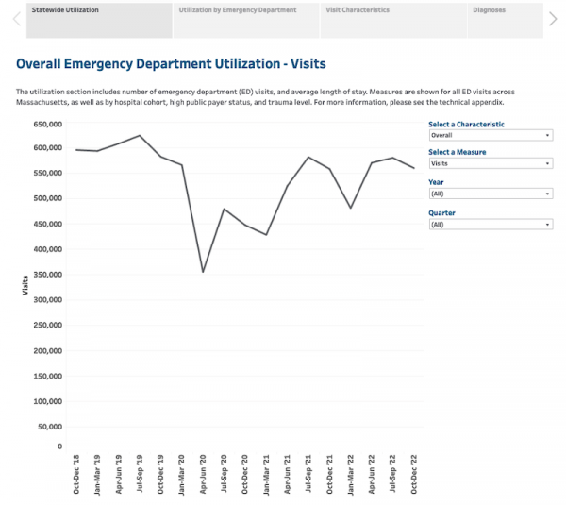The width and height of the screenshot is (566, 505).
Task: Click the Overall Emergency Department Utilization heading
Action: click(171, 64)
